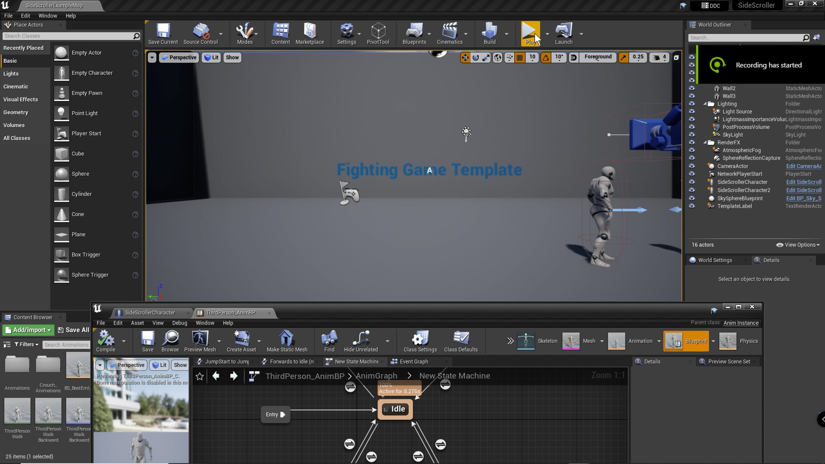Click the Launch toolbar icon
The width and height of the screenshot is (825, 464).
pyautogui.click(x=564, y=34)
